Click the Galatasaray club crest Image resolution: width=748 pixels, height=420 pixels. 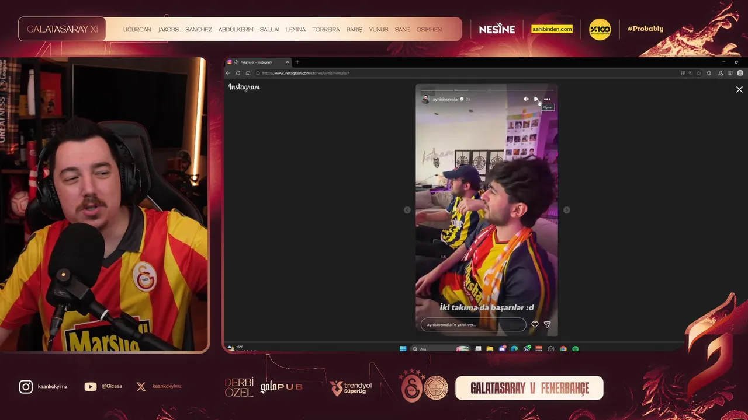tap(411, 386)
